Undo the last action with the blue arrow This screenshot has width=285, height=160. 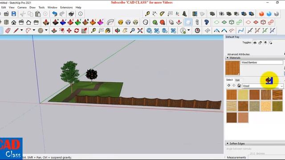54,14
